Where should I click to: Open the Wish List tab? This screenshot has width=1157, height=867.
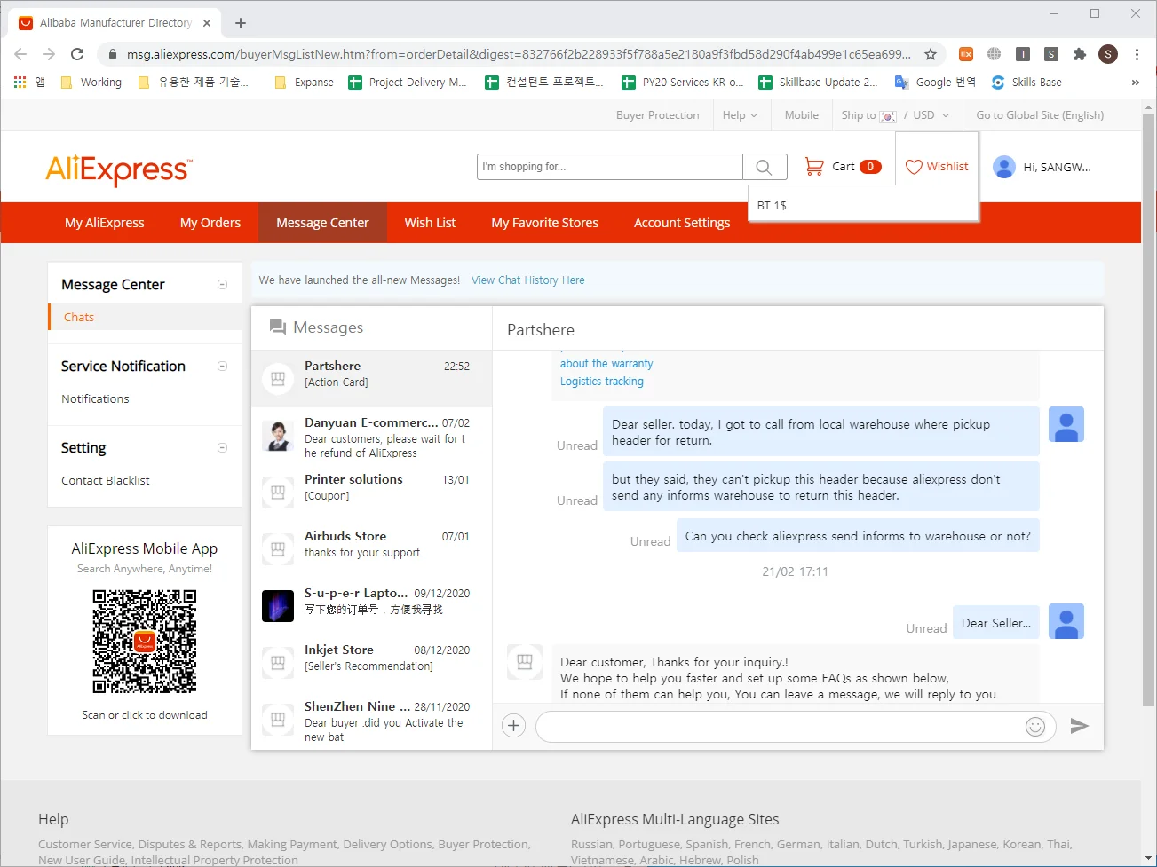click(430, 223)
